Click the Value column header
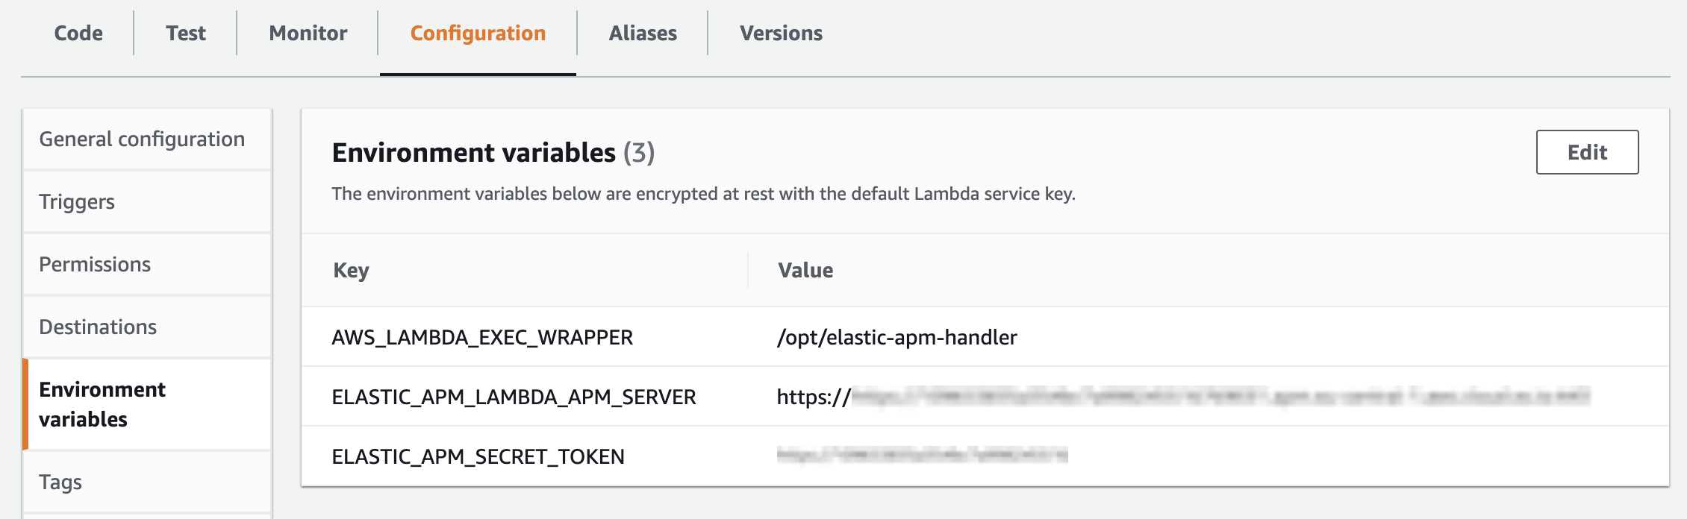 (x=805, y=270)
